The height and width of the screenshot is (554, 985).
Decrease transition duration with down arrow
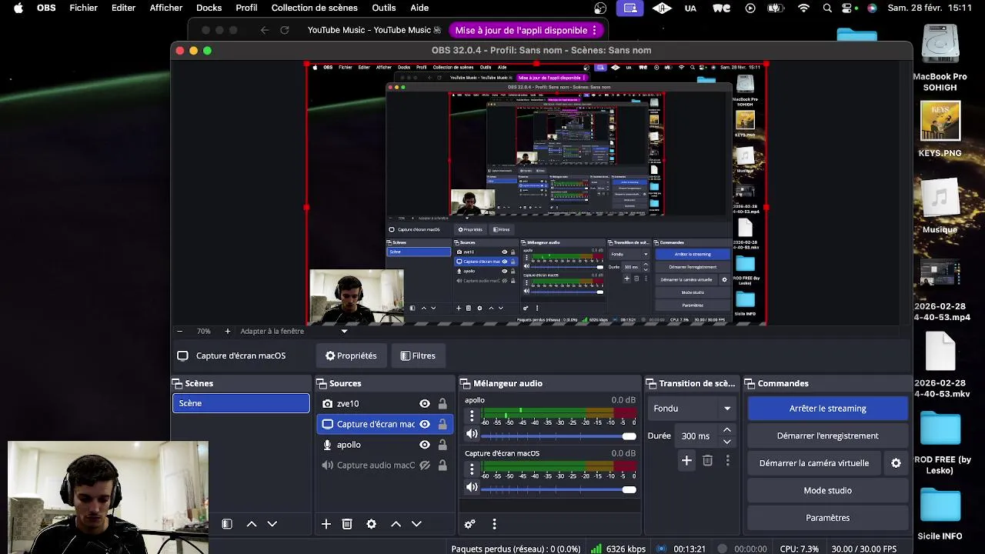point(726,442)
